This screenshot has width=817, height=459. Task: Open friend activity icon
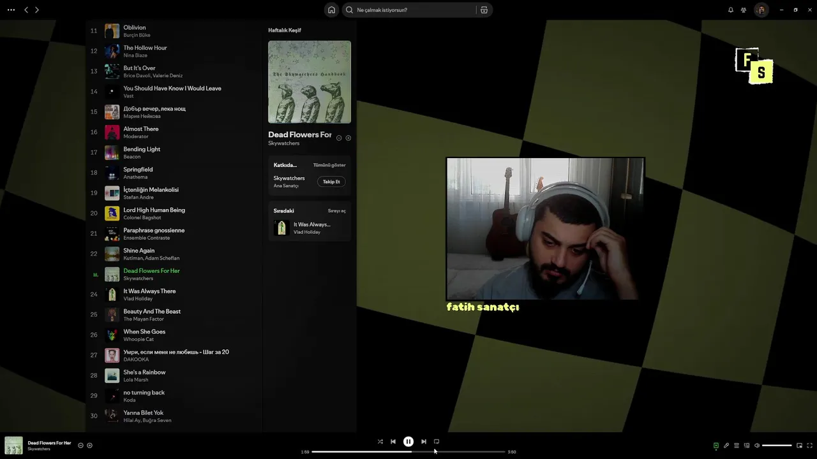pyautogui.click(x=744, y=10)
